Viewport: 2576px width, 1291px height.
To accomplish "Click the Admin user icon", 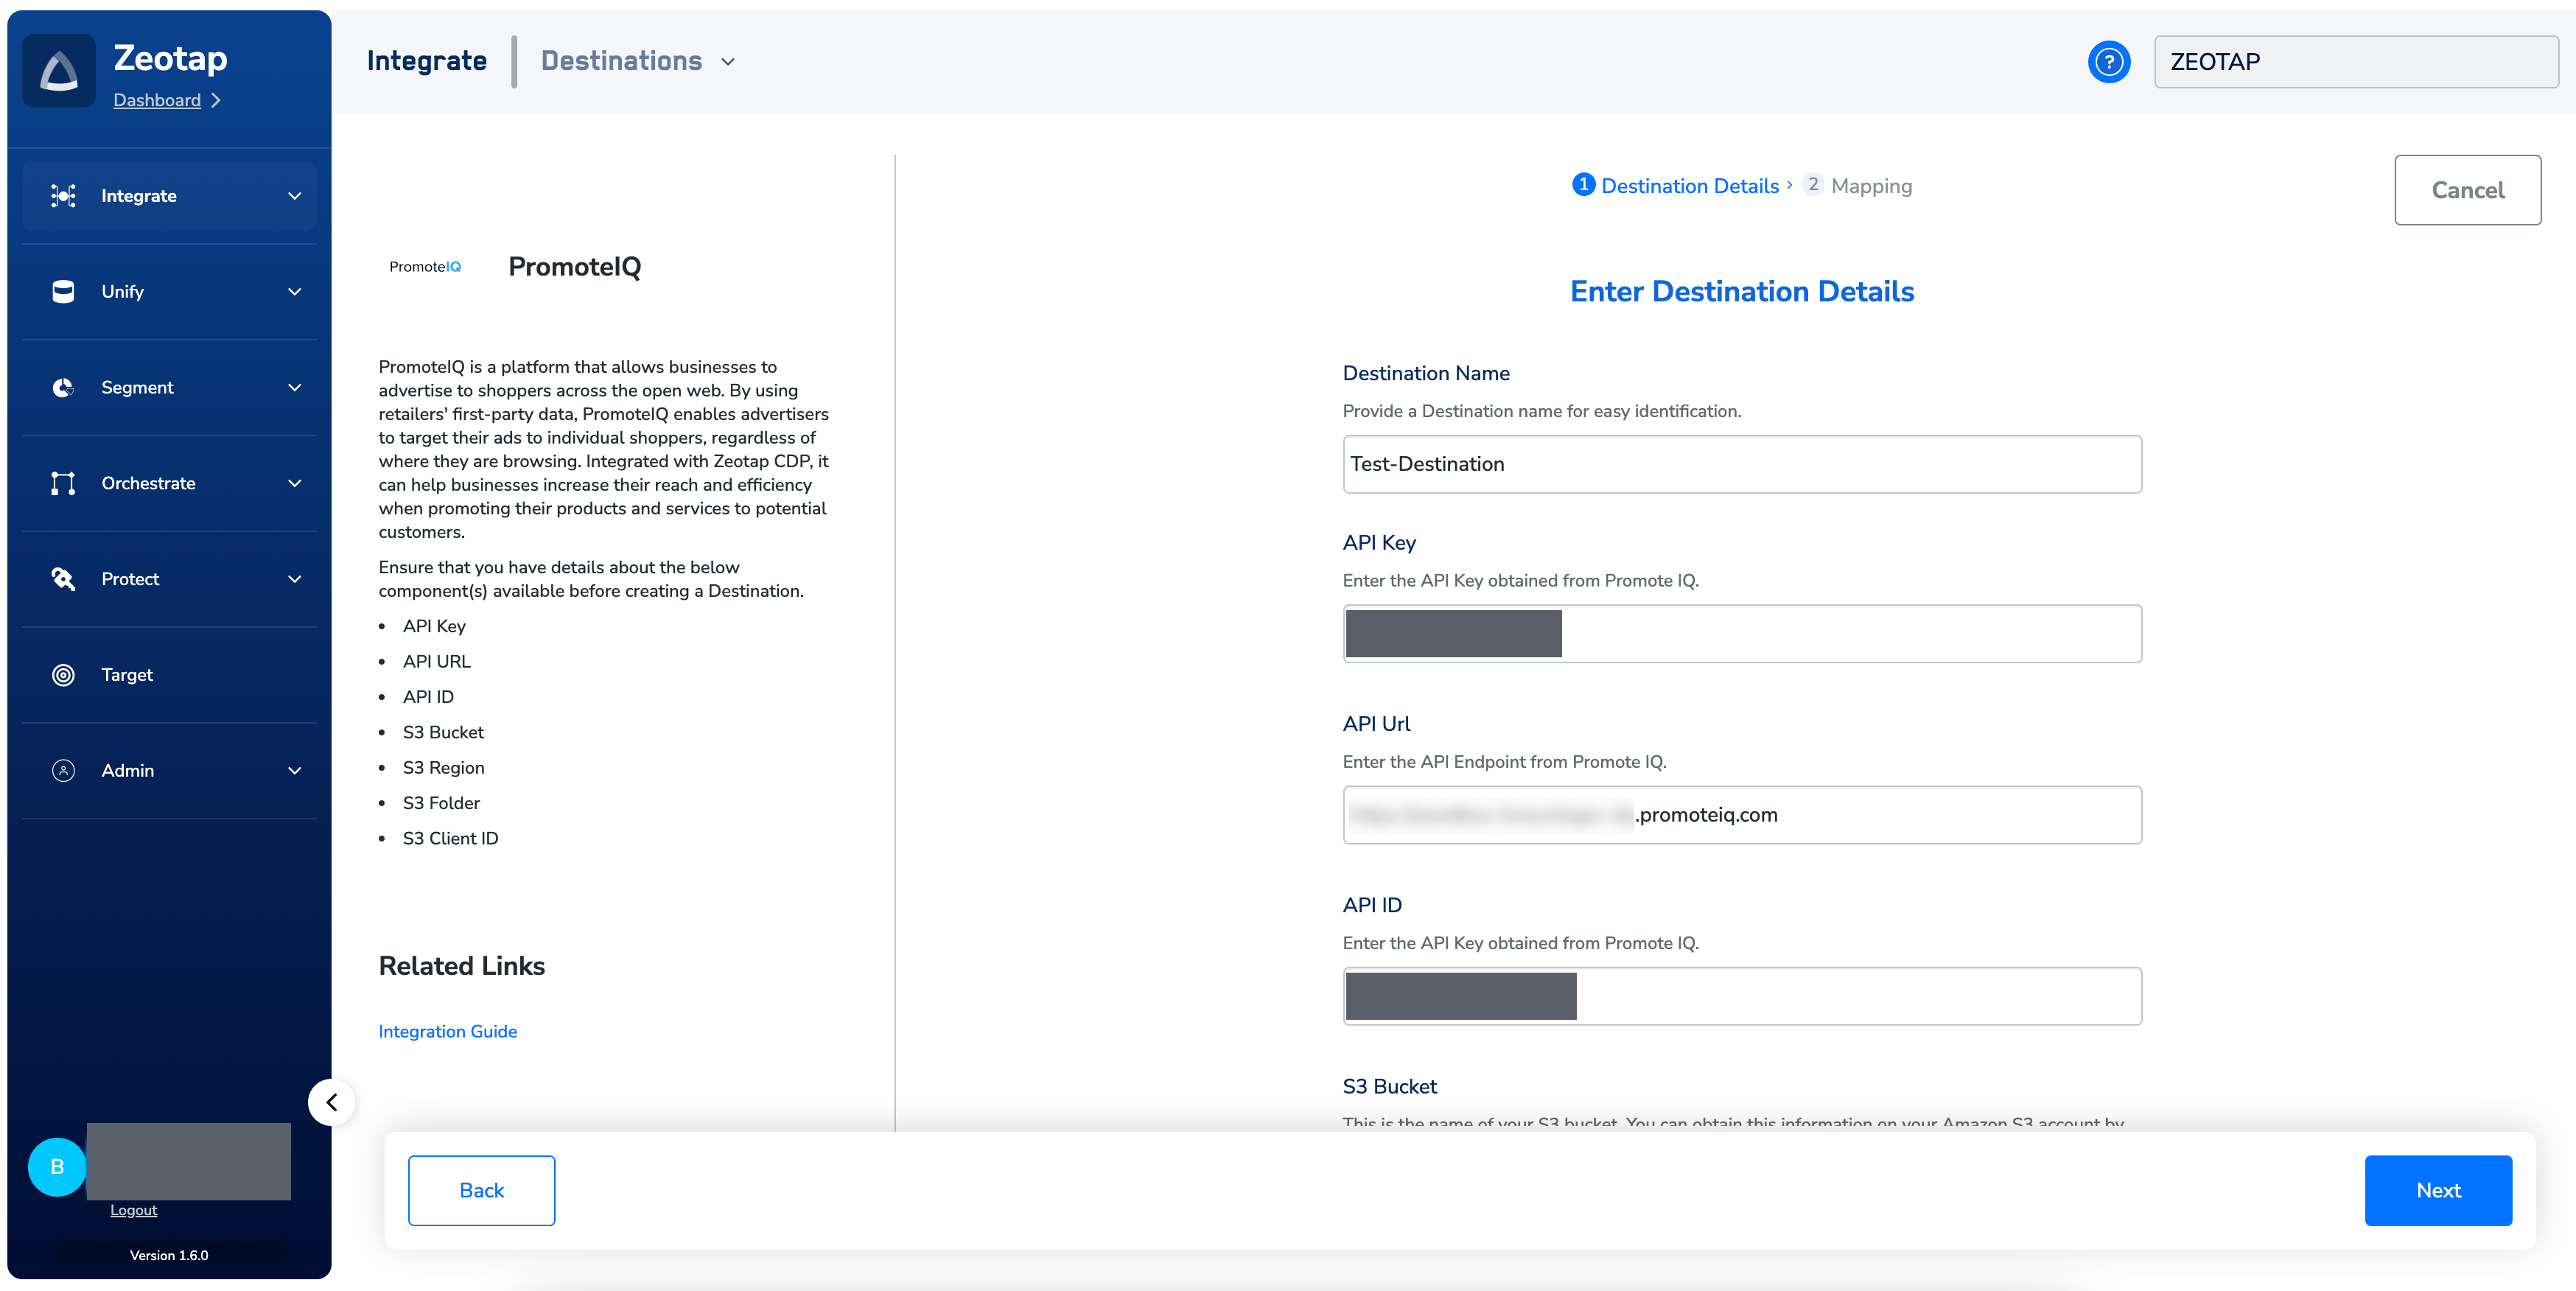I will click(63, 771).
